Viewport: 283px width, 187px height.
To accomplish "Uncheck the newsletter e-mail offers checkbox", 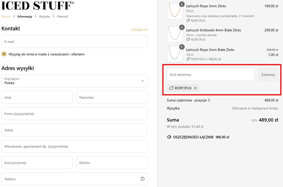I will [x=4, y=54].
